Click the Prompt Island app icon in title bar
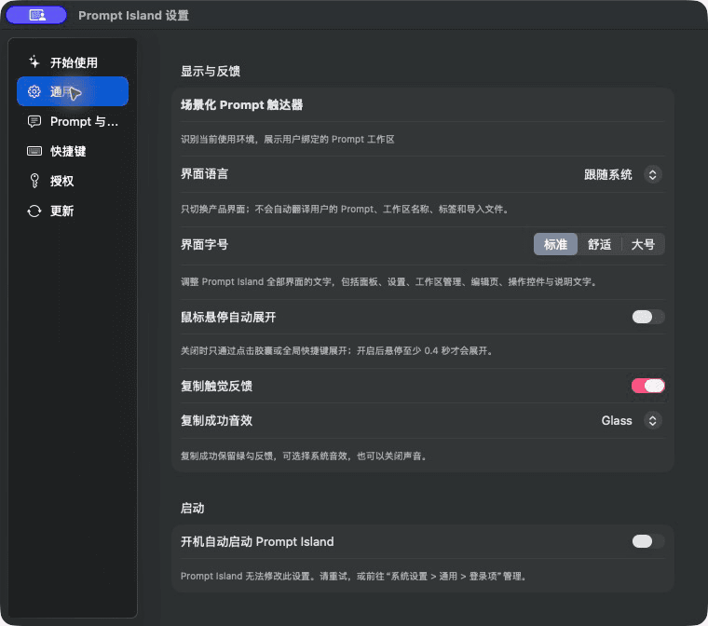Viewport: 708px width, 626px height. point(36,15)
